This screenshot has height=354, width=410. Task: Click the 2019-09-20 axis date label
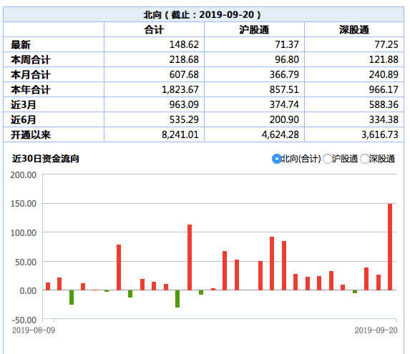[x=376, y=330]
